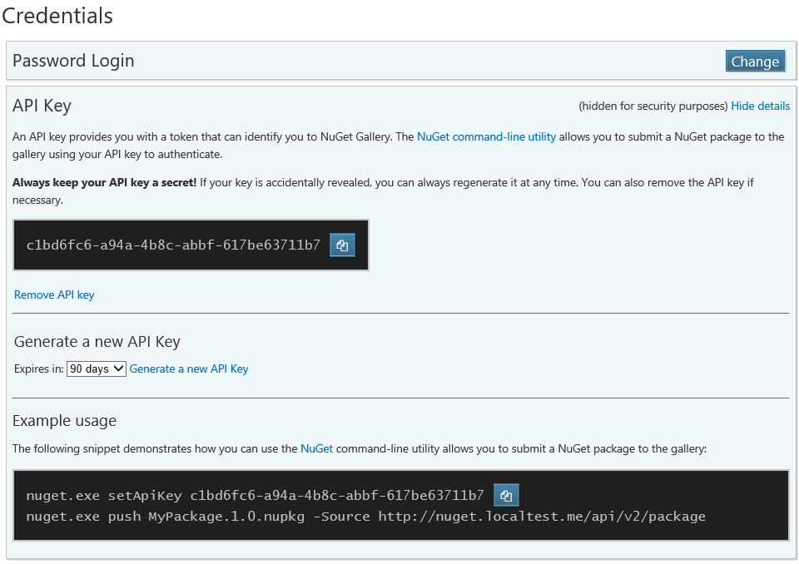Click the Change button for Password Login
799x564 pixels.
point(755,62)
